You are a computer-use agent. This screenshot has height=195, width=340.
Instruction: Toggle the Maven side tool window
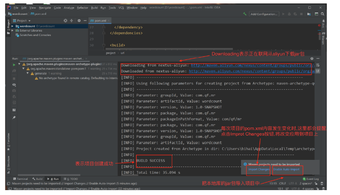[323, 38]
